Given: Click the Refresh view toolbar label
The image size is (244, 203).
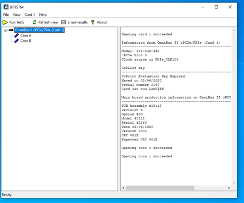Looking at the screenshot, I should (48, 22).
